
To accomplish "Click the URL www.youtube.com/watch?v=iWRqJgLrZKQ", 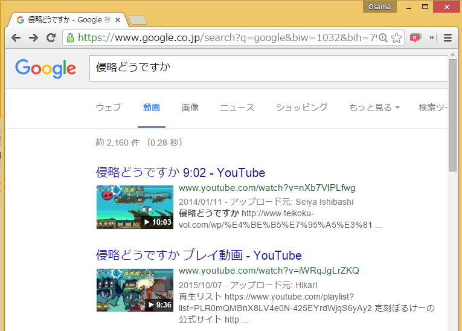I will [x=269, y=271].
